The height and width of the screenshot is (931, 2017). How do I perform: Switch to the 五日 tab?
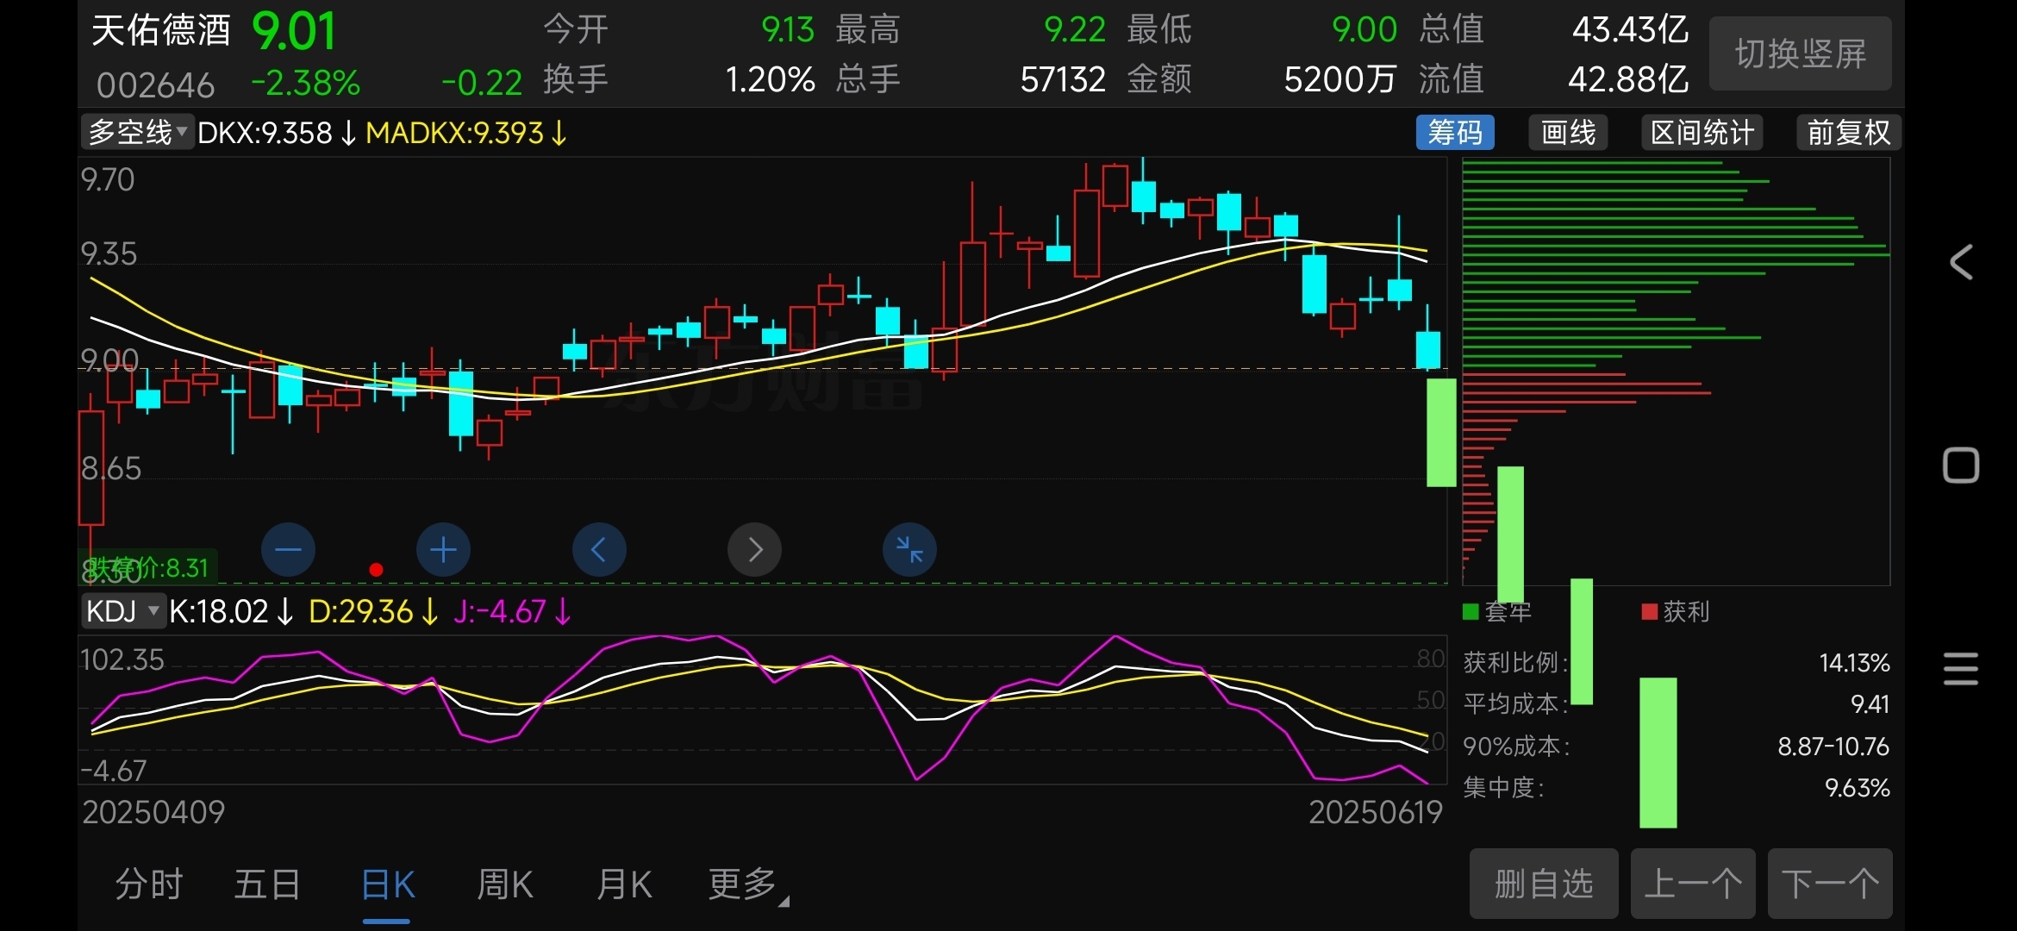pos(268,884)
